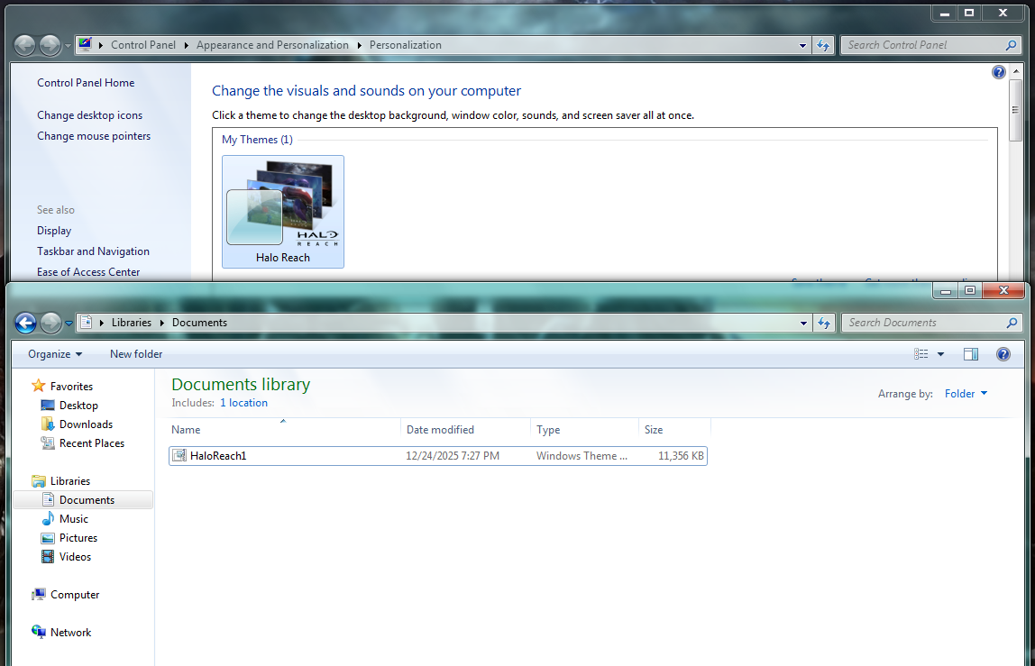Open the HaloReach1 theme file
1035x666 pixels.
pyautogui.click(x=218, y=456)
